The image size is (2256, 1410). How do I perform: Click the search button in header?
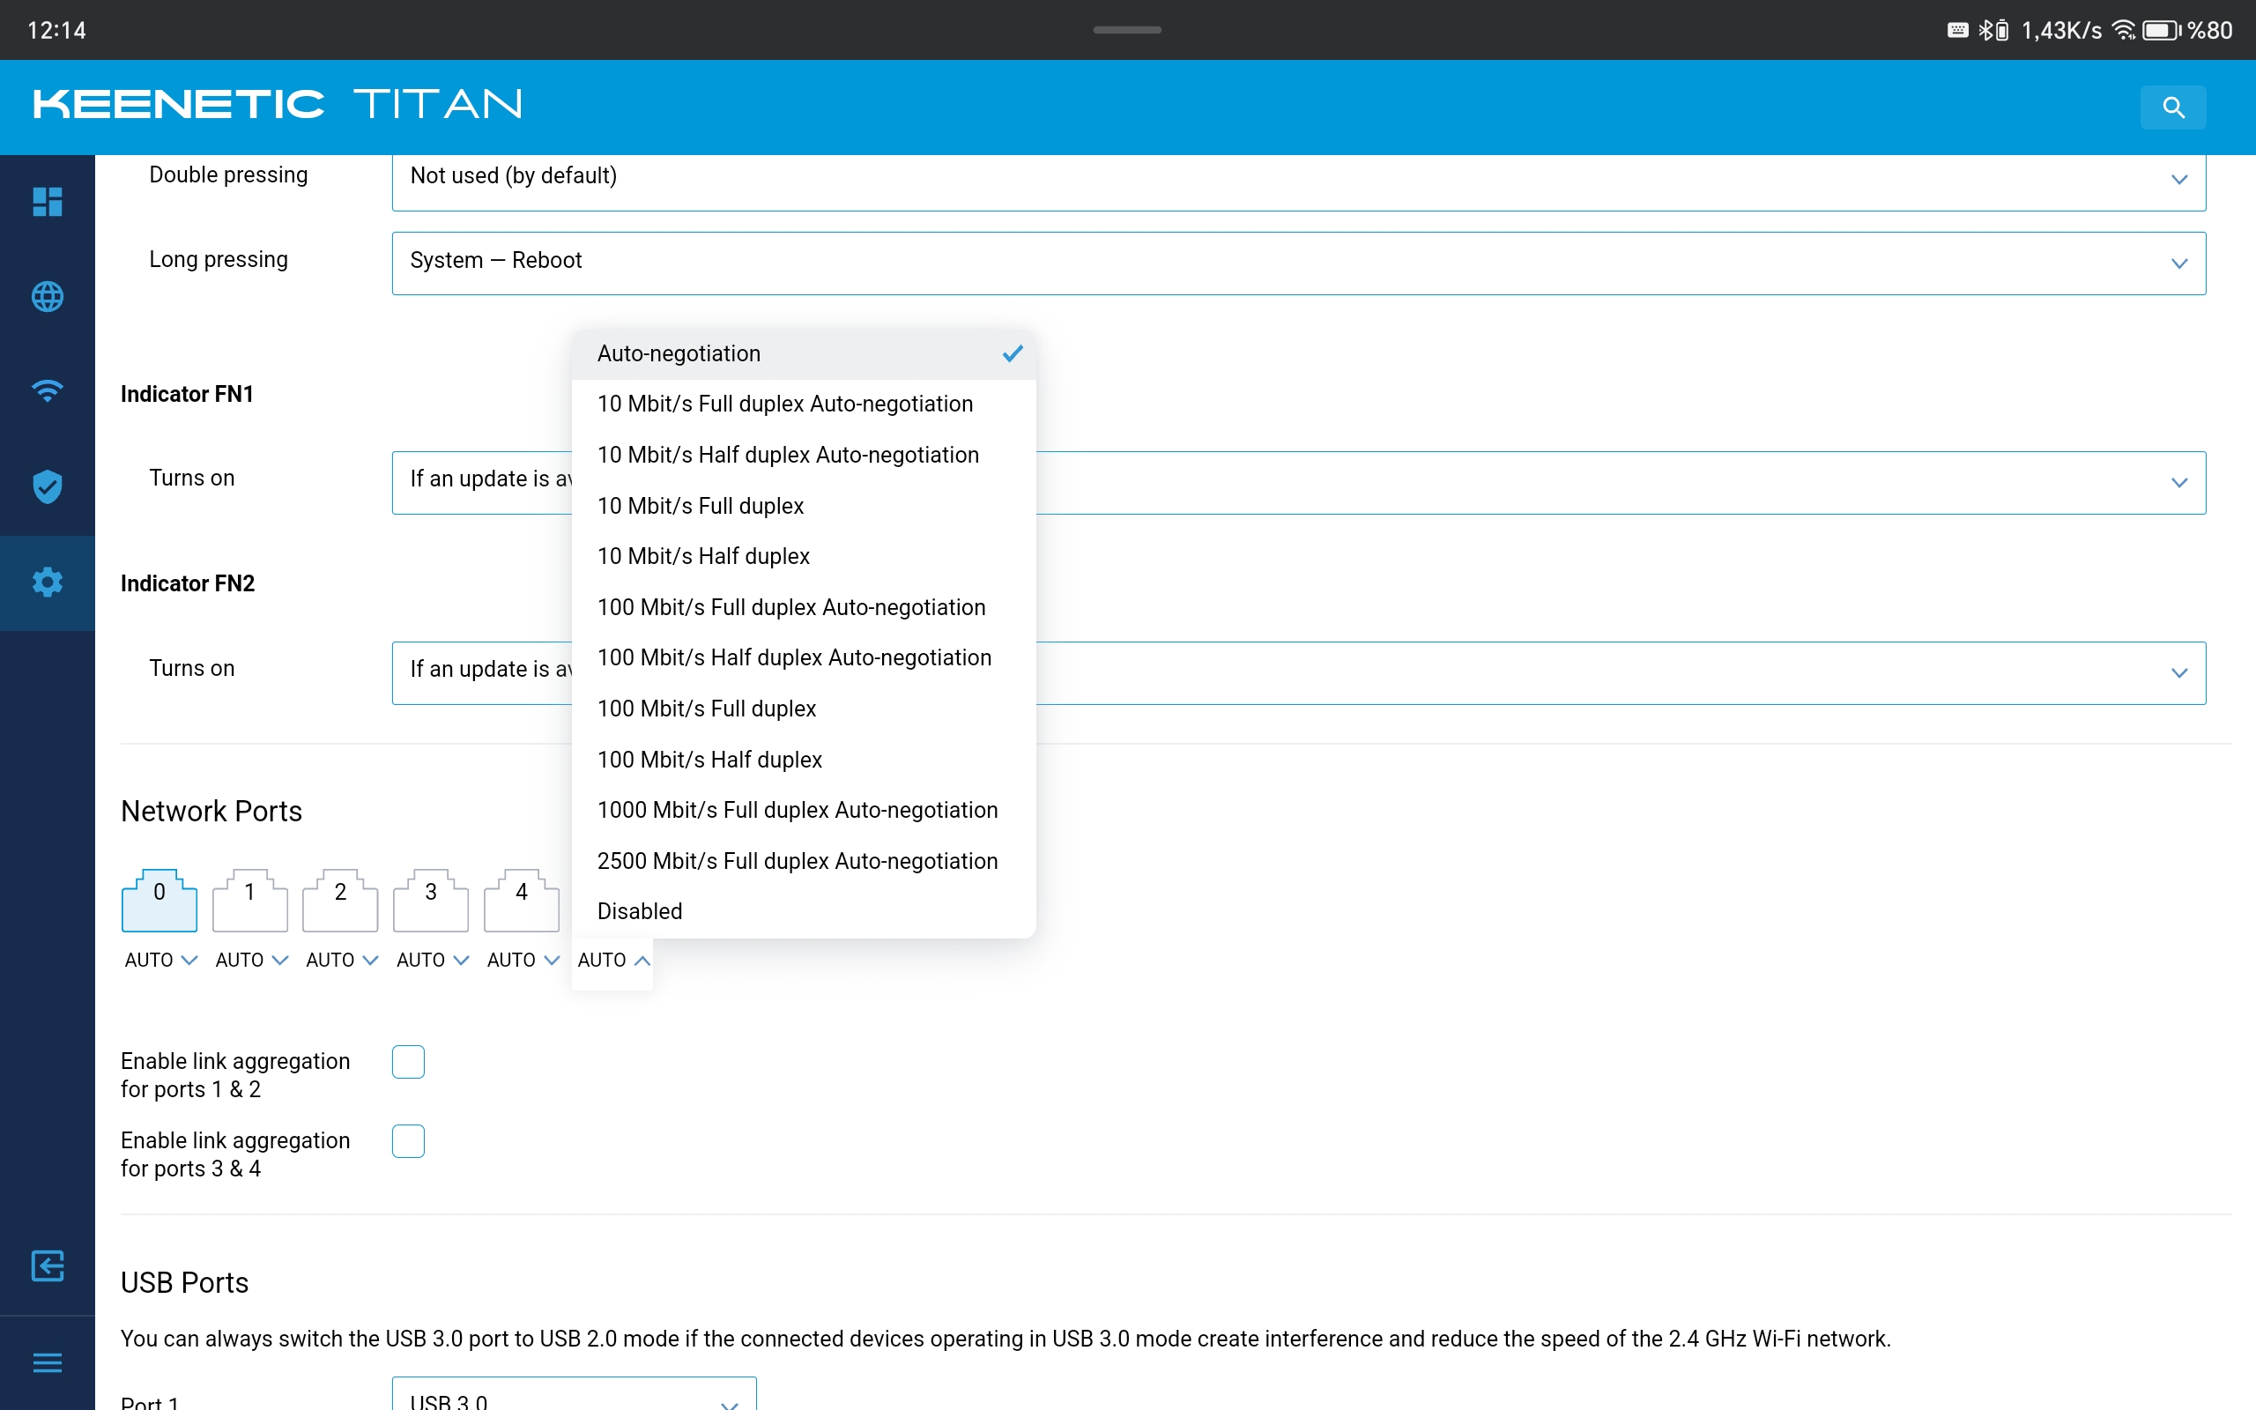2173,108
